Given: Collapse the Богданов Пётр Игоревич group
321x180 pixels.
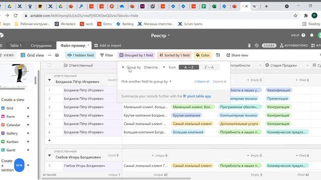Looking at the screenshot, I should pyautogui.click(x=50, y=80).
